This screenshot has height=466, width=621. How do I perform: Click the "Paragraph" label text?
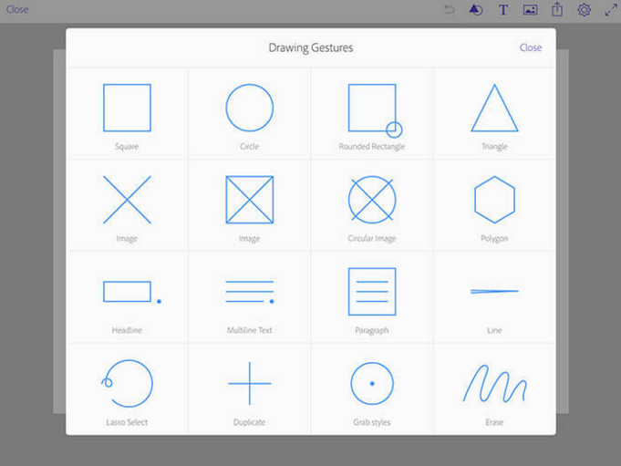click(x=372, y=331)
